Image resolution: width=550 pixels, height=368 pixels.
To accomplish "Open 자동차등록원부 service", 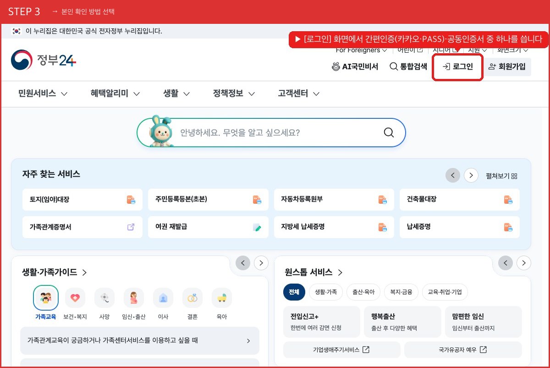I will (x=334, y=200).
